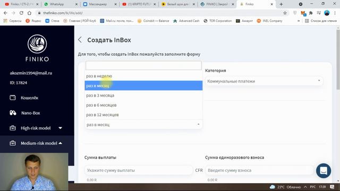Viewport: 340px width, 191px height.
Task: Open the browser home page
Action: pos(29,13)
